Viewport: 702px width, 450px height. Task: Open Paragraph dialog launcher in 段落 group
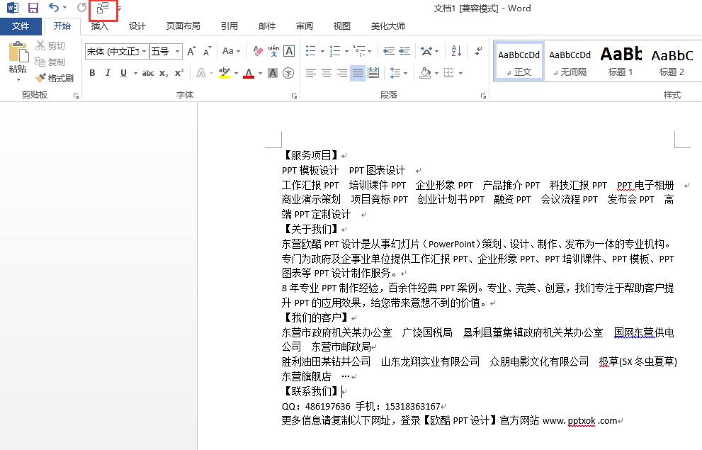point(483,96)
